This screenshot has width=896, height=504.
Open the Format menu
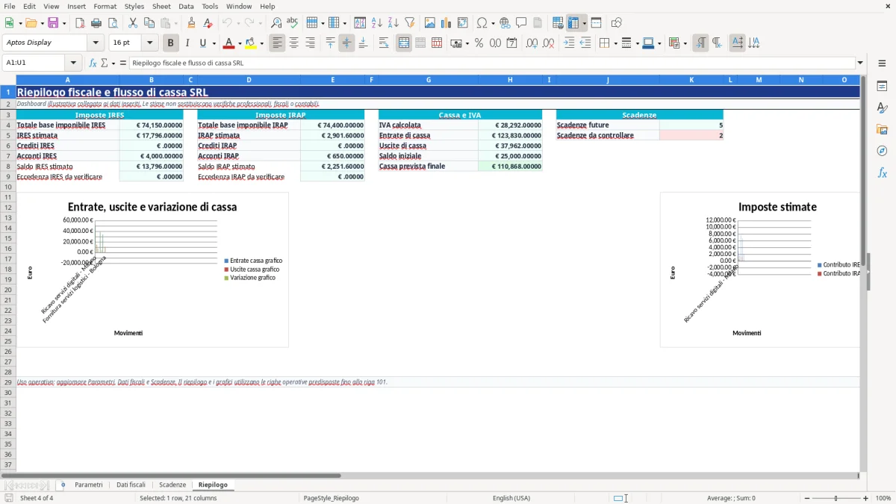pyautogui.click(x=105, y=6)
